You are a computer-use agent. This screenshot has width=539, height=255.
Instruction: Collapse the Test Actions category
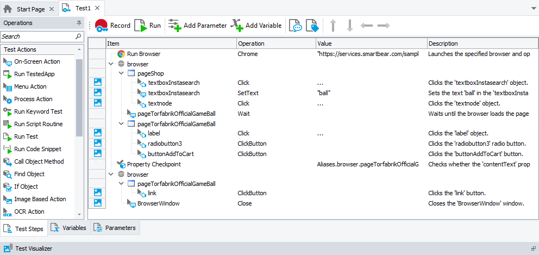[80, 49]
